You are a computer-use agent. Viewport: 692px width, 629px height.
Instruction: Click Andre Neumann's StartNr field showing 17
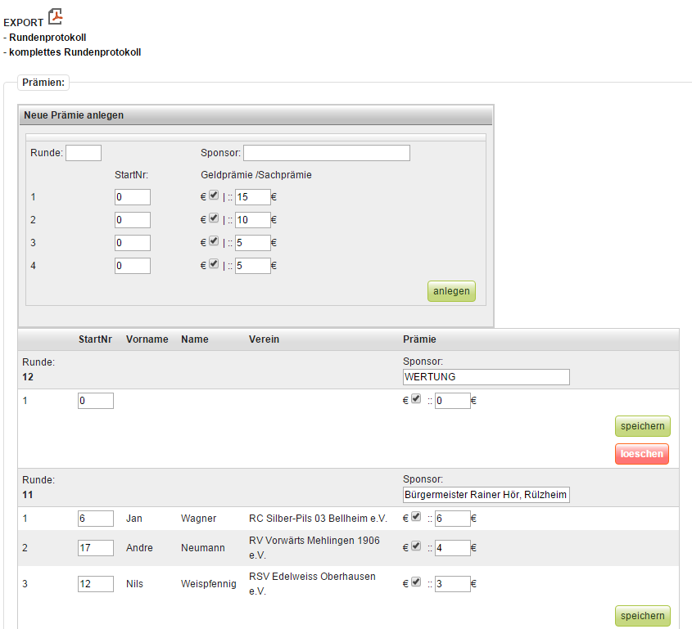(x=95, y=547)
